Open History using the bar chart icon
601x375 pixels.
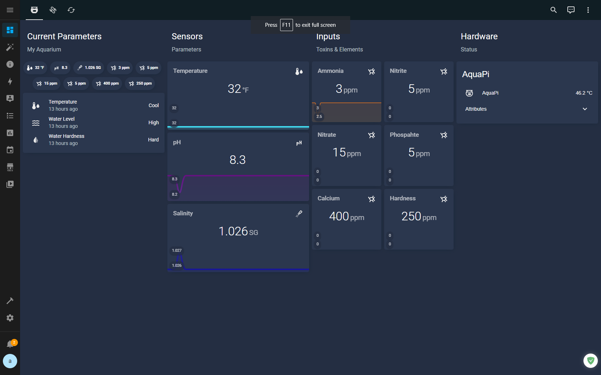point(10,132)
